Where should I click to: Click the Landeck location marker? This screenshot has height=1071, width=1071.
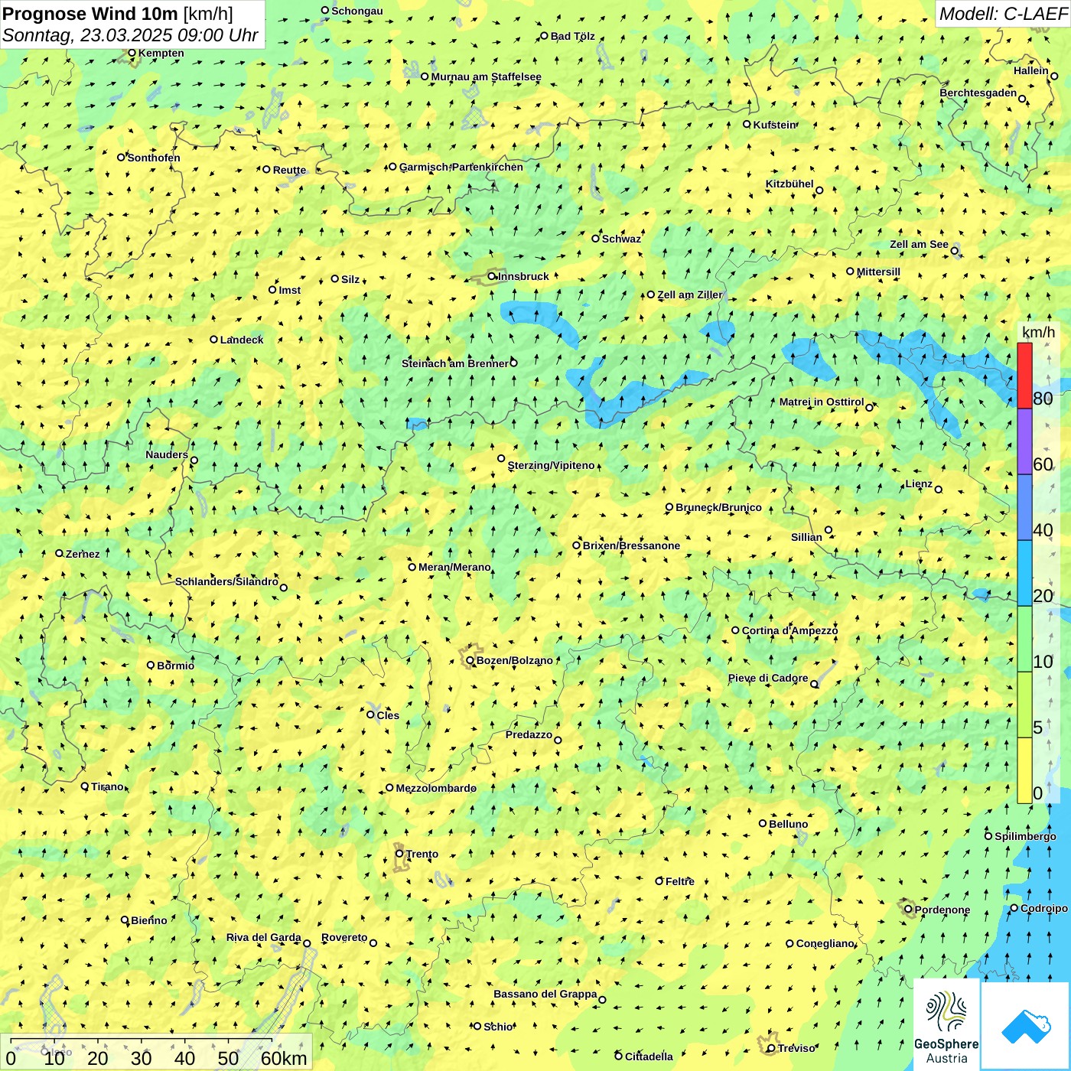[213, 340]
